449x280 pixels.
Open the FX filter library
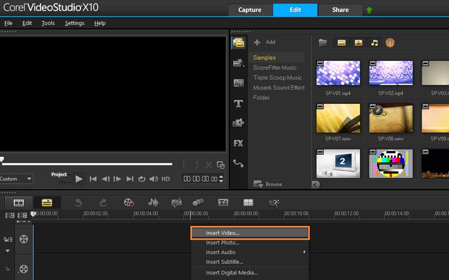pyautogui.click(x=238, y=143)
